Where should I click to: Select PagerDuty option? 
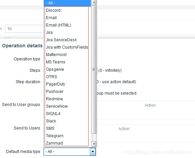[x=56, y=84]
